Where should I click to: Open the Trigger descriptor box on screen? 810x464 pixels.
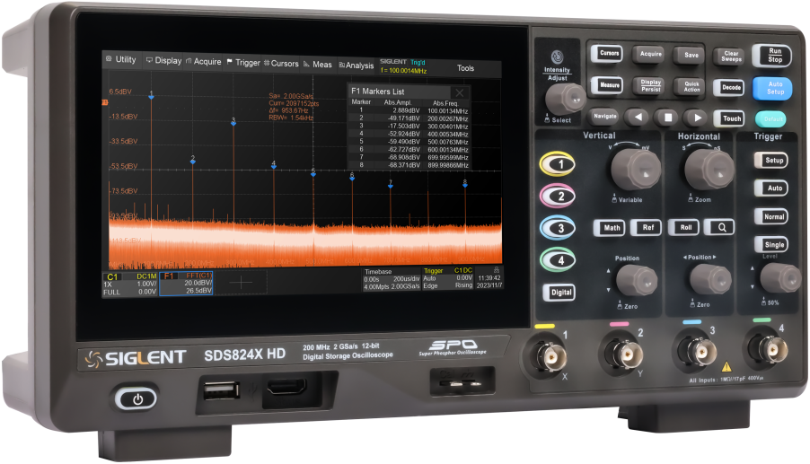point(448,277)
